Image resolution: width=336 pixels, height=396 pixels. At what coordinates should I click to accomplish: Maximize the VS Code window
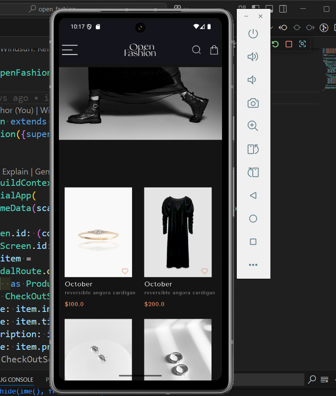tap(326, 9)
